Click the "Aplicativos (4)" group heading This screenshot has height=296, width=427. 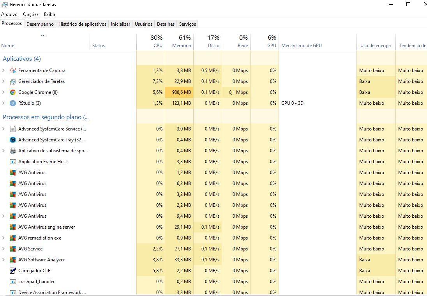pos(22,59)
